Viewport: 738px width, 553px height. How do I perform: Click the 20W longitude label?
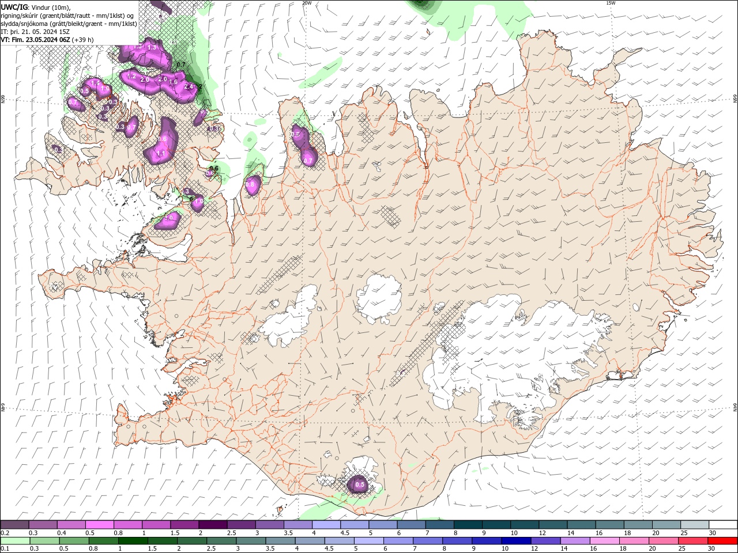click(x=307, y=3)
